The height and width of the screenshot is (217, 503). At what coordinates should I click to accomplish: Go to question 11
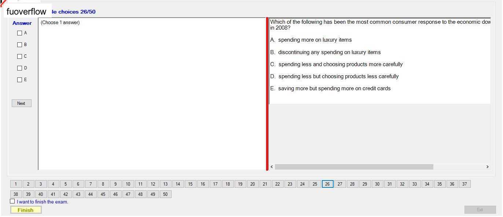[140, 184]
